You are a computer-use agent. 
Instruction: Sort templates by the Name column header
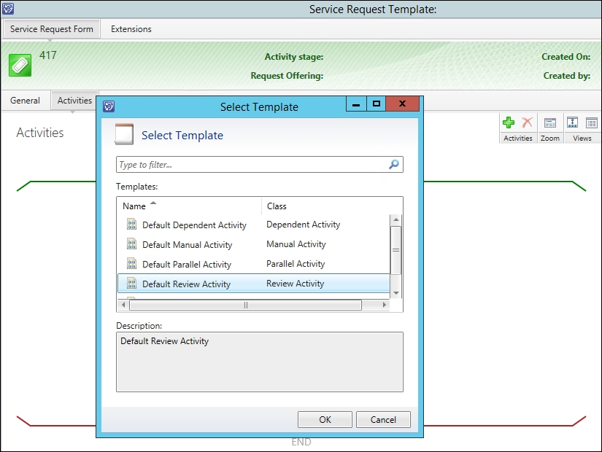189,206
